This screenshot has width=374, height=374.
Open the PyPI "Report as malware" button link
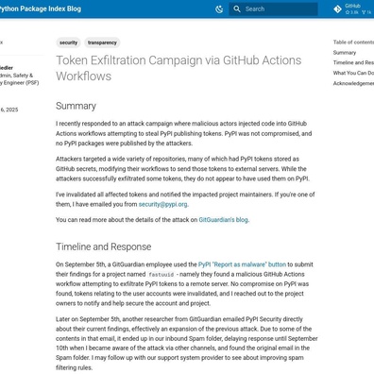242,264
